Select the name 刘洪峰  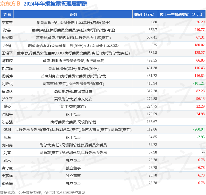pos(7,68)
